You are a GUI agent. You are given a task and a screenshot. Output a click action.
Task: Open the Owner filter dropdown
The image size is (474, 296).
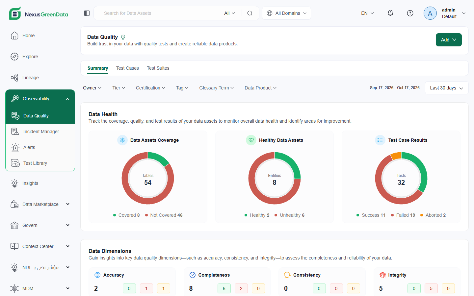(x=92, y=88)
